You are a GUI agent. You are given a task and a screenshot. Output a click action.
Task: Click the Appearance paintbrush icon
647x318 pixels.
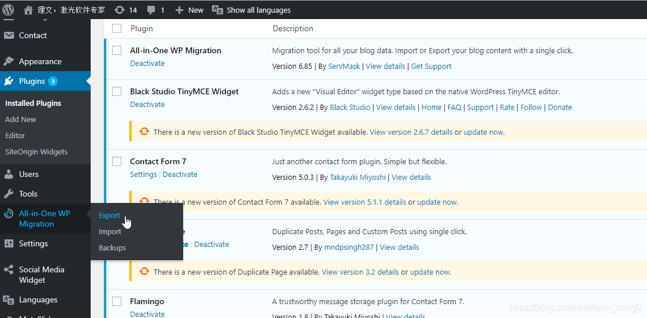click(x=9, y=61)
